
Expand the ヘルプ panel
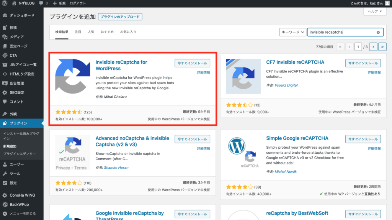click(374, 11)
